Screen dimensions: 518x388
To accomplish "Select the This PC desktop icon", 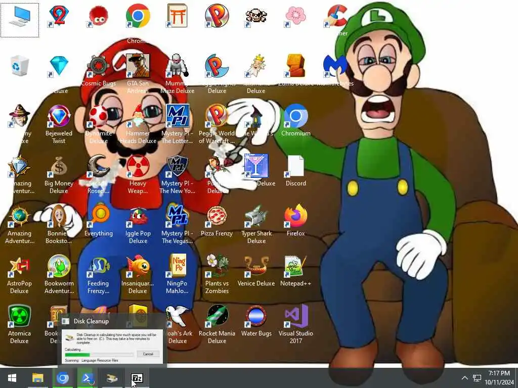I will pyautogui.click(x=20, y=17).
